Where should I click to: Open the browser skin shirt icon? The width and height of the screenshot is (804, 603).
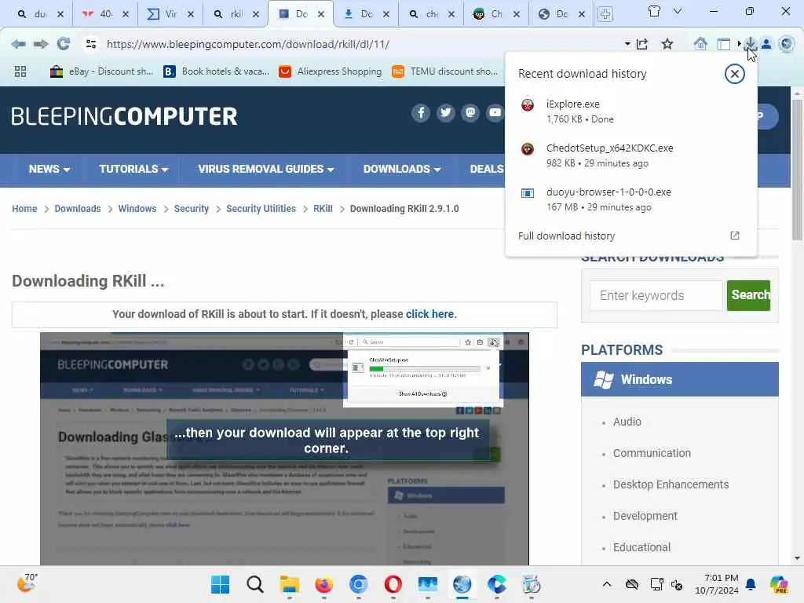654,11
